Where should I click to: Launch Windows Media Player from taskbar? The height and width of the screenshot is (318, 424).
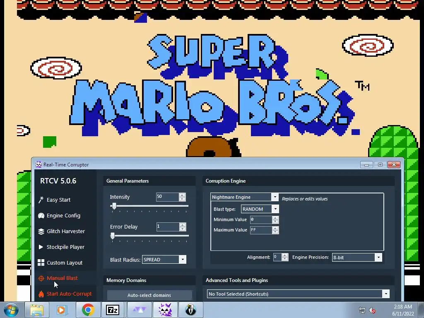pos(62,310)
